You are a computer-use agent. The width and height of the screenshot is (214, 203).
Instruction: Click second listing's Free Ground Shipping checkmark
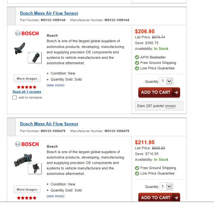pyautogui.click(x=137, y=168)
